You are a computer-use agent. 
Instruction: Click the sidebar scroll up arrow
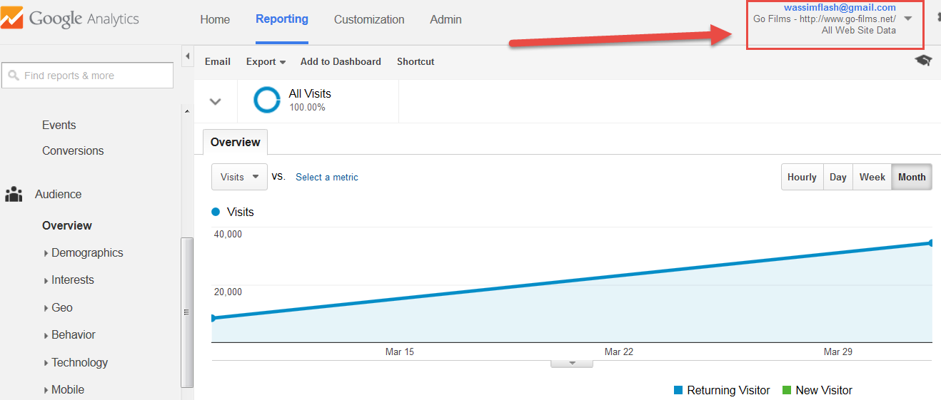(187, 111)
